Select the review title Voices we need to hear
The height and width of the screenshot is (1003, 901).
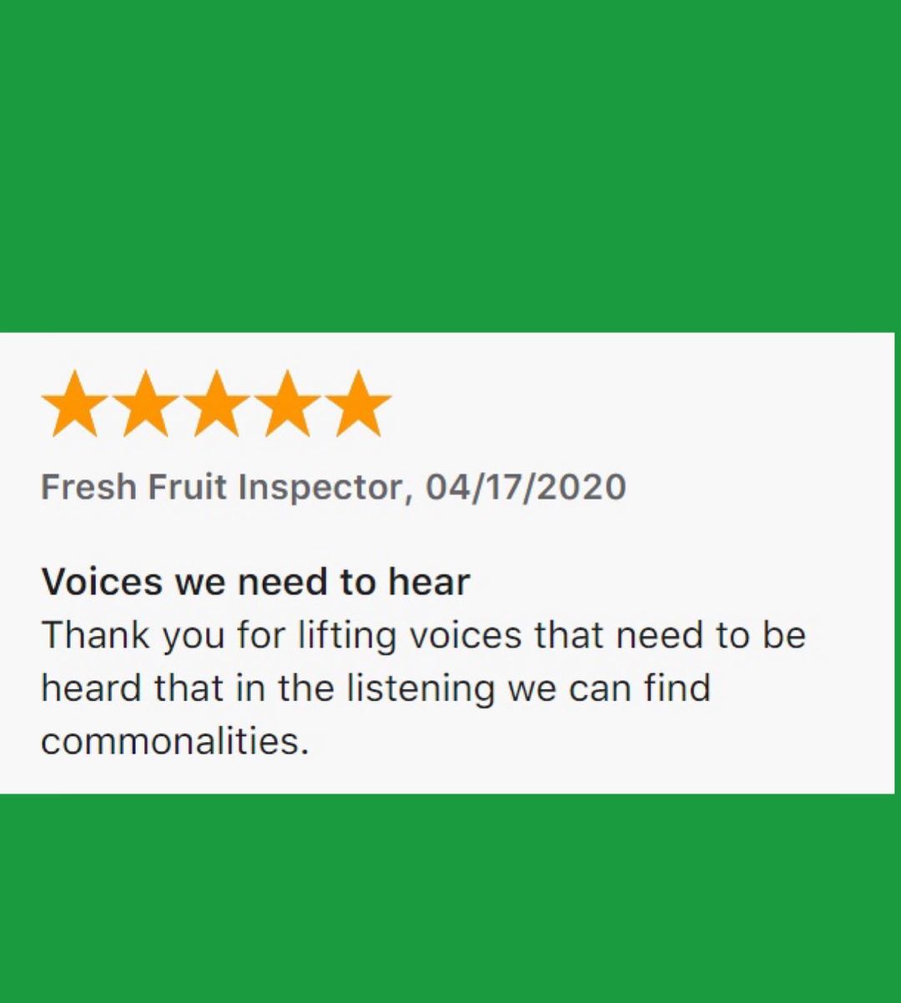(x=255, y=582)
